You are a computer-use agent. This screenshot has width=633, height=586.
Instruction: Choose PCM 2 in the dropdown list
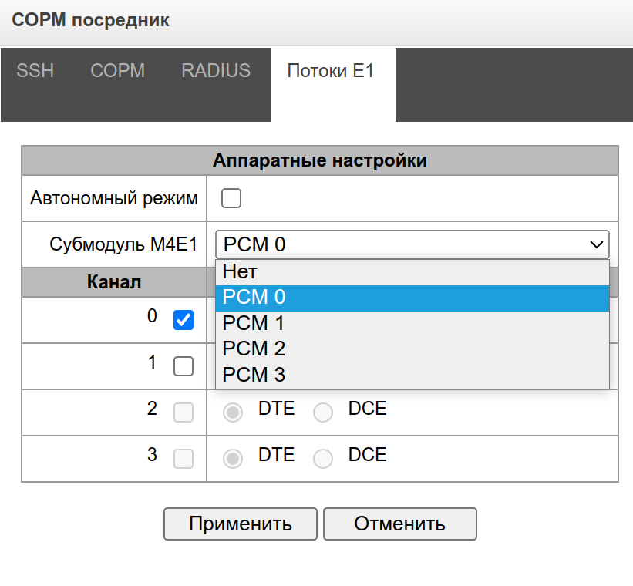point(412,349)
